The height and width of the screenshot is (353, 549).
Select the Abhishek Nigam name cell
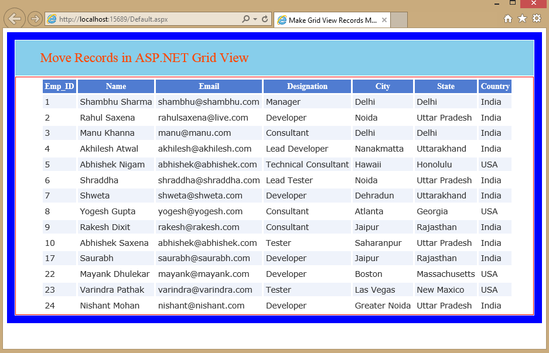pyautogui.click(x=116, y=164)
